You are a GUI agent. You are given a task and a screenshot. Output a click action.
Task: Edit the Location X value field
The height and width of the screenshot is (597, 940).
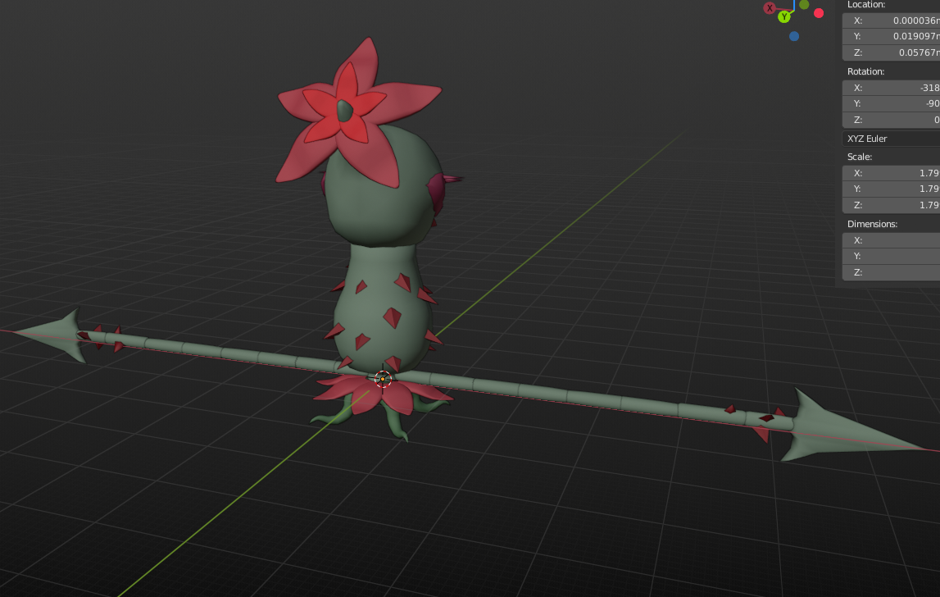pos(891,21)
